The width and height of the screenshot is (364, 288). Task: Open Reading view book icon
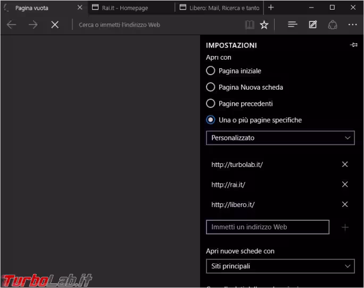pyautogui.click(x=250, y=25)
